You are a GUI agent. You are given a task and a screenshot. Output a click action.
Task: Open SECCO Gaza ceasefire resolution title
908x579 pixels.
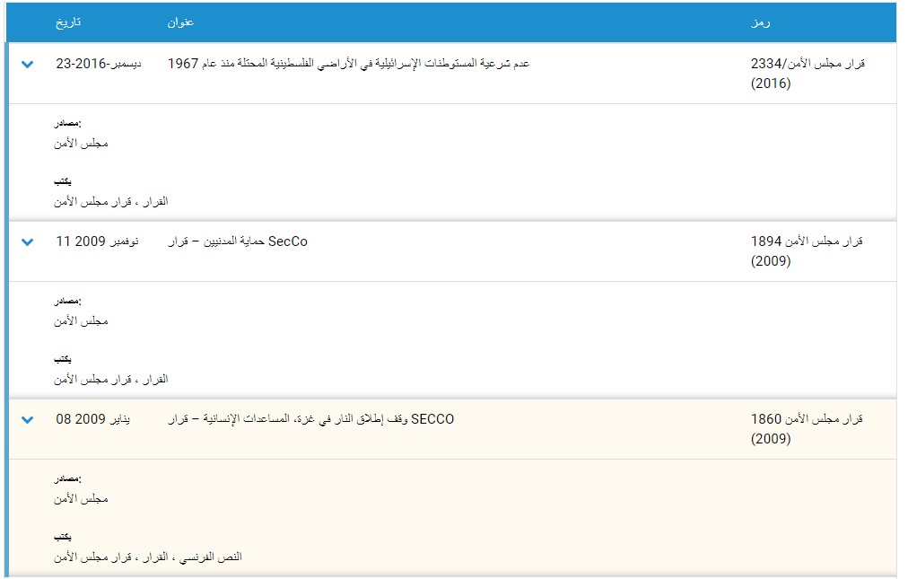click(x=310, y=419)
